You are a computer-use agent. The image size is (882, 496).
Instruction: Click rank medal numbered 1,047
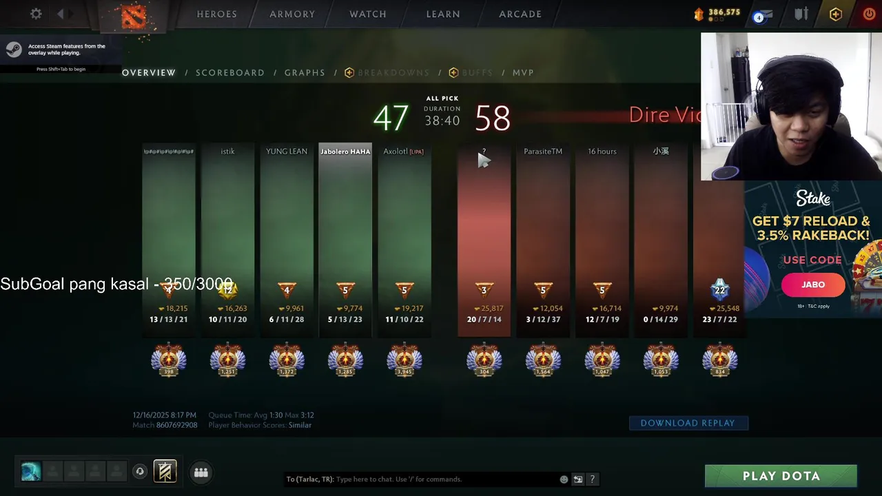pyautogui.click(x=602, y=360)
